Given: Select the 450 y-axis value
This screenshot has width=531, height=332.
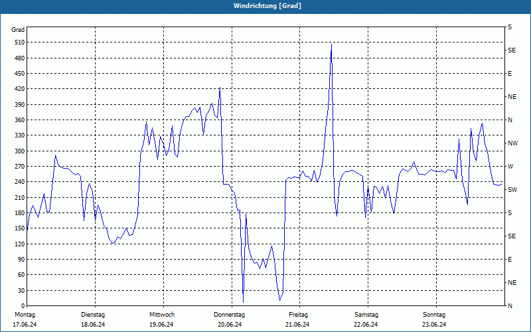Looking at the screenshot, I should pos(20,74).
